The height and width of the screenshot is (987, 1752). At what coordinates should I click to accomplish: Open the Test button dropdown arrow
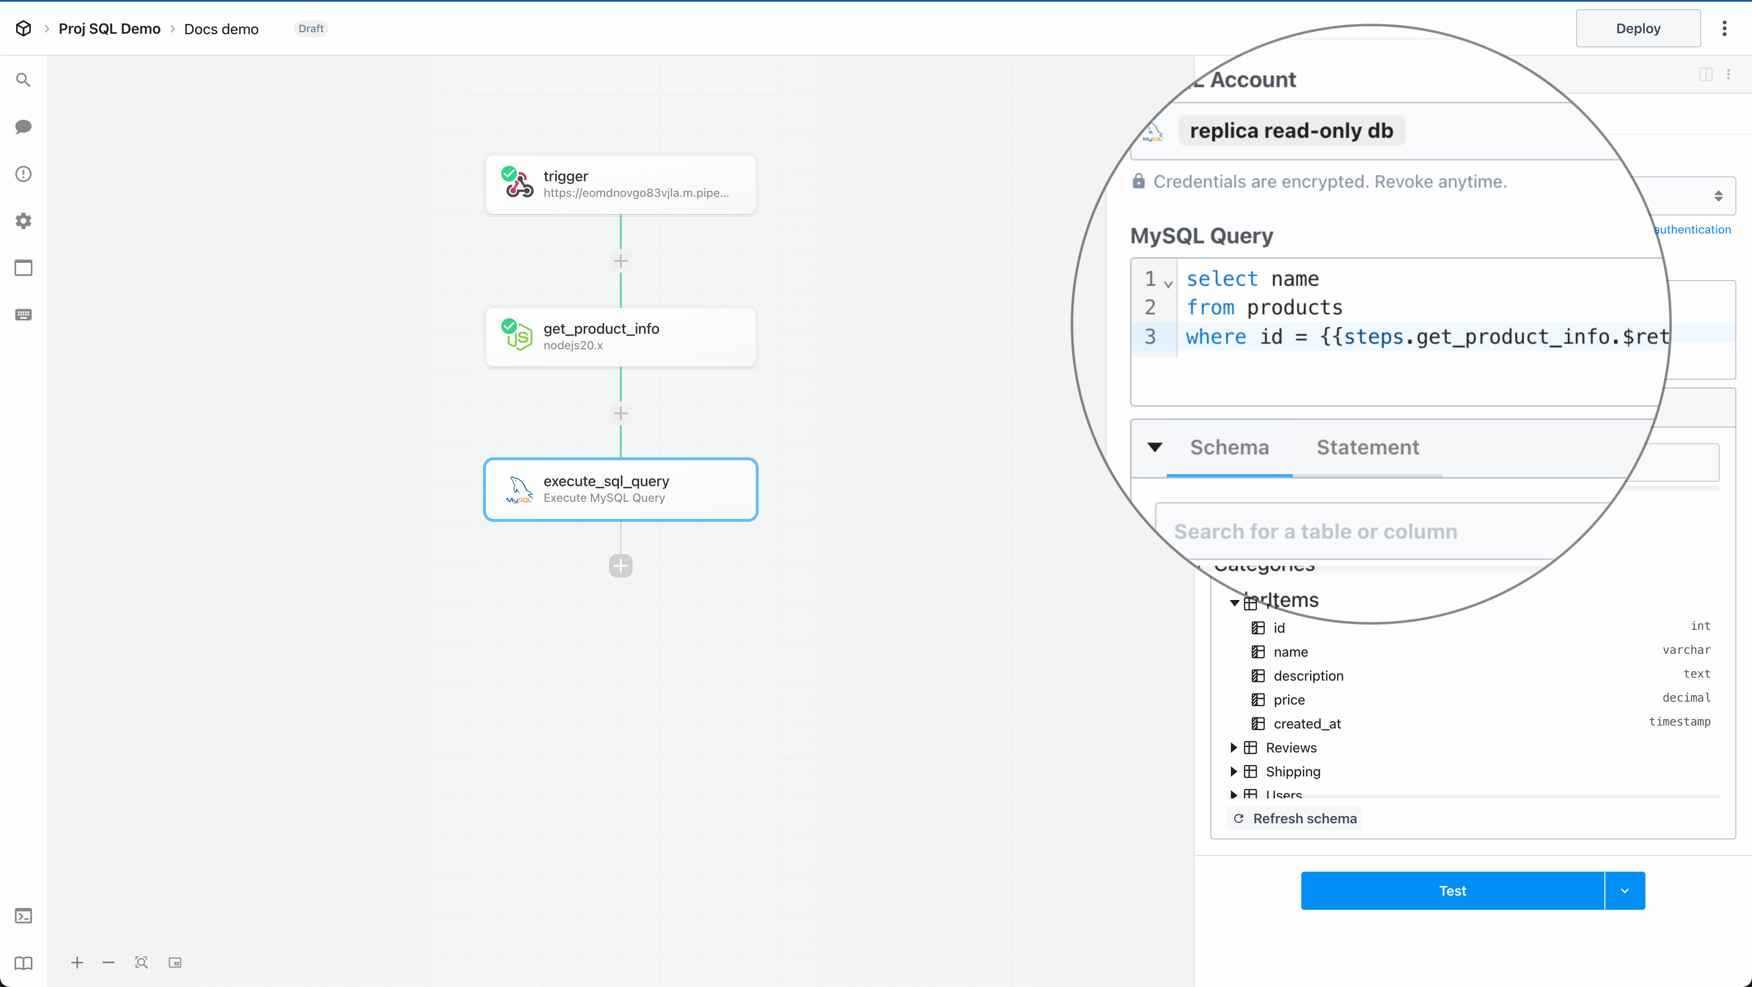1625,890
